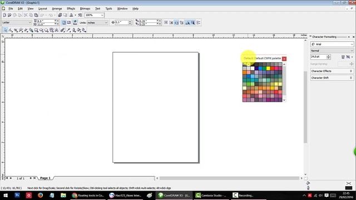Image resolution: width=356 pixels, height=200 pixels.
Task: Toggle Treat as Filled option
Action: [193, 22]
